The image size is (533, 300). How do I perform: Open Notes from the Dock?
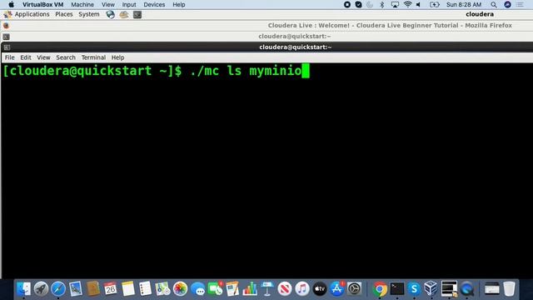128,289
